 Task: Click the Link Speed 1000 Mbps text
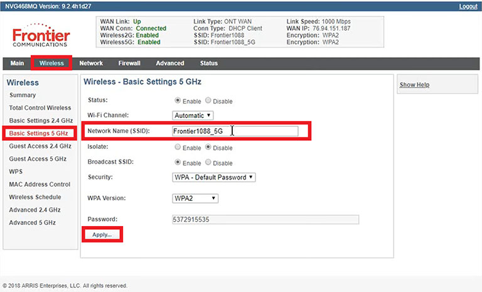tap(318, 21)
